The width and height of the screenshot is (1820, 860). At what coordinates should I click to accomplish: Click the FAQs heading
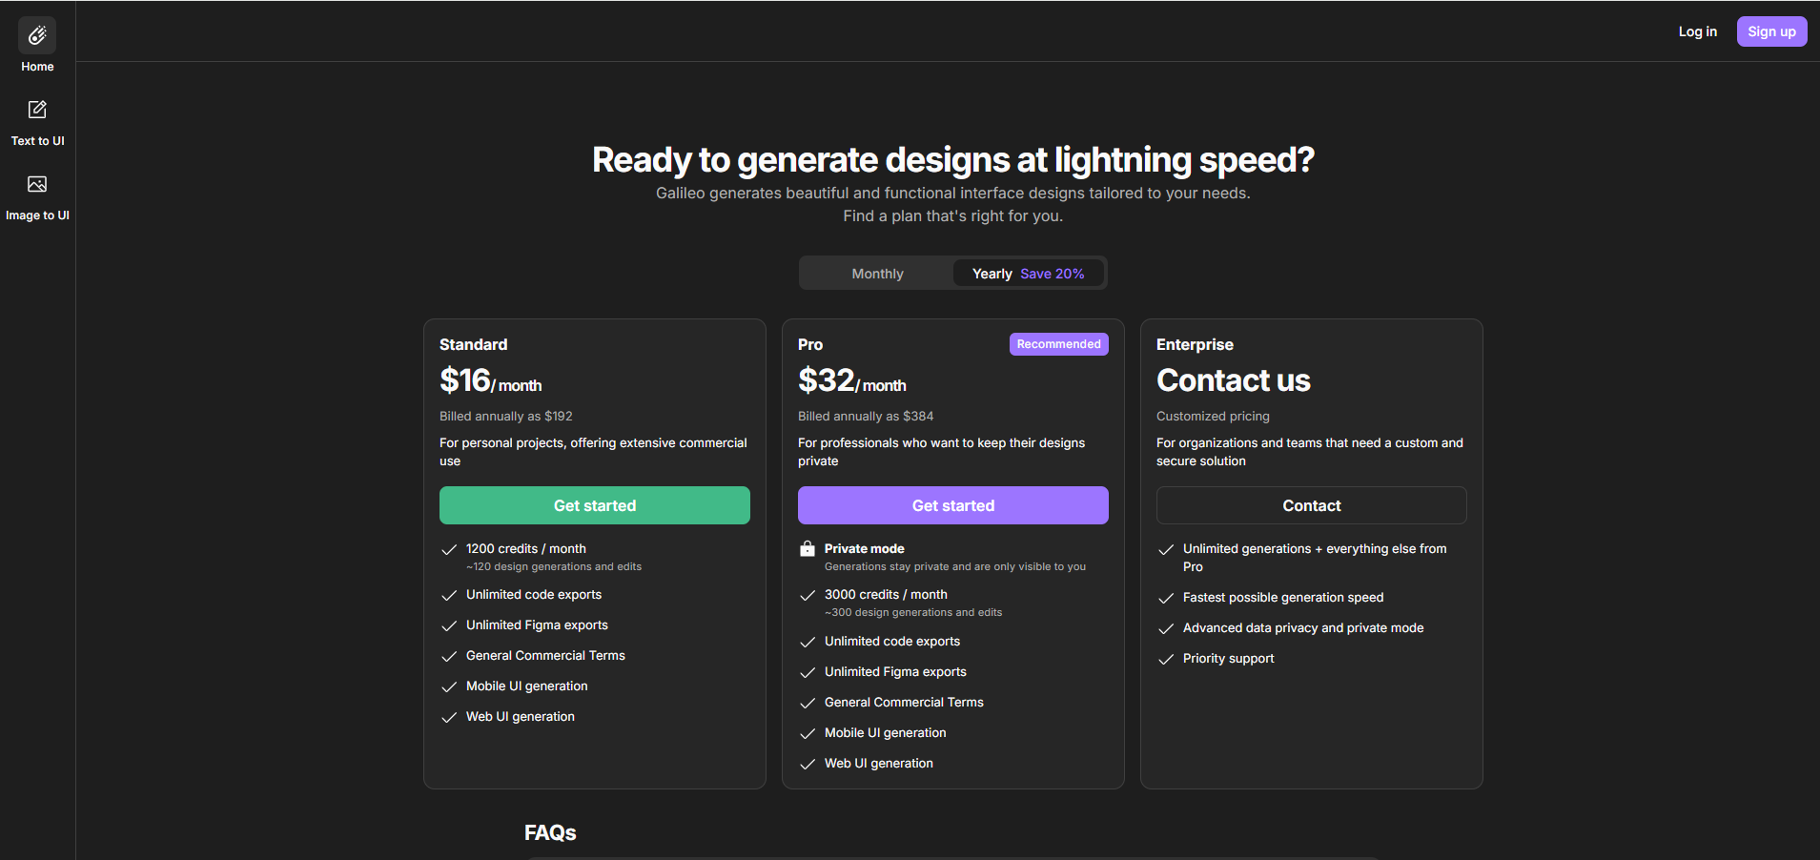point(550,833)
